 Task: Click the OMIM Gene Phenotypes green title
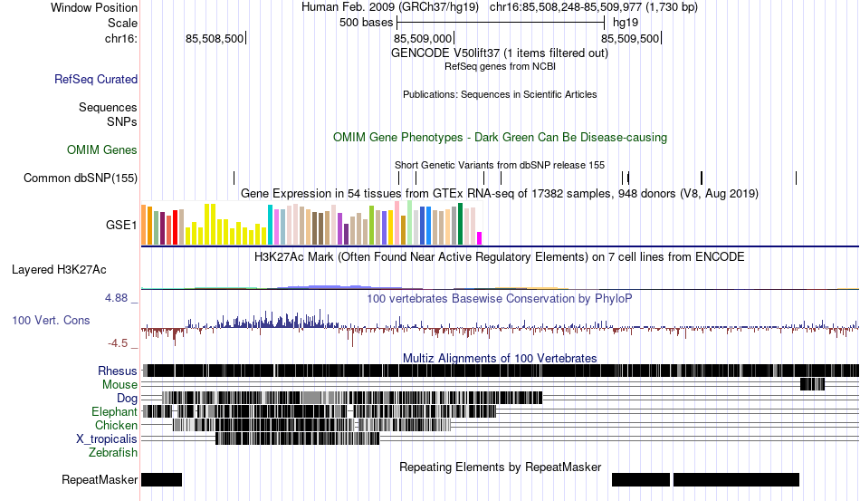501,137
